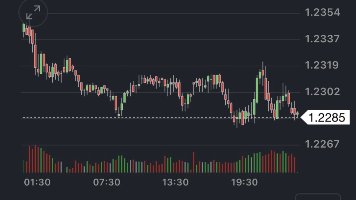This screenshot has height=200, width=356.
Task: Select the gray volume bar near 19:30
Action: pyautogui.click(x=251, y=165)
